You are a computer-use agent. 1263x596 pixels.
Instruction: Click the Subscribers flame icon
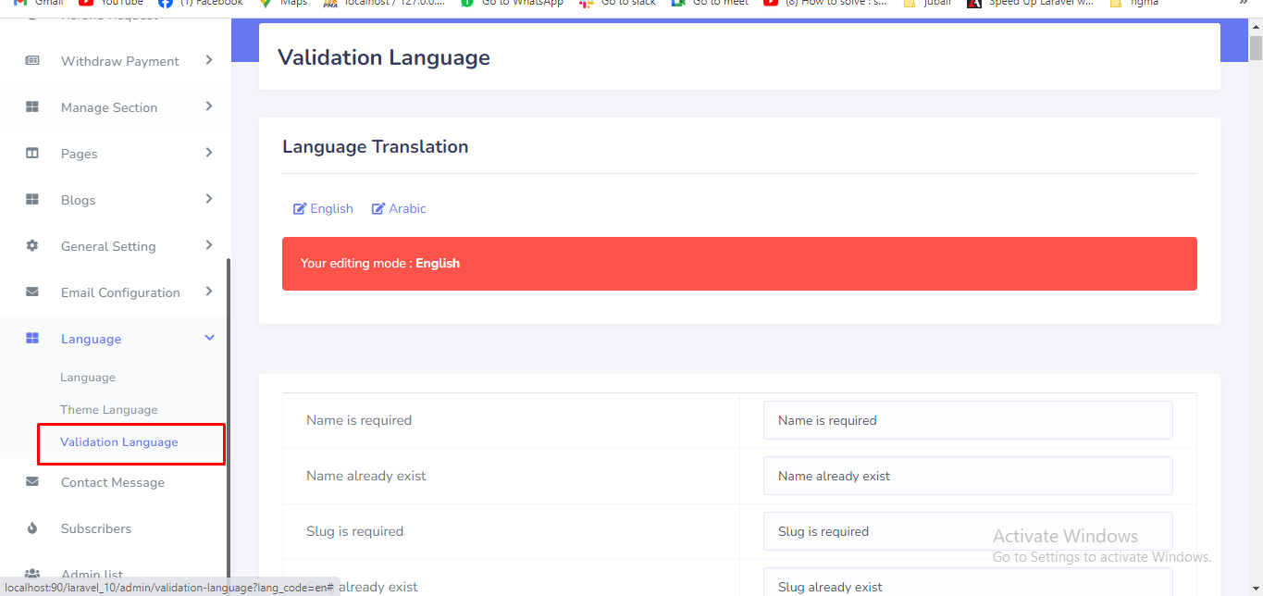32,528
